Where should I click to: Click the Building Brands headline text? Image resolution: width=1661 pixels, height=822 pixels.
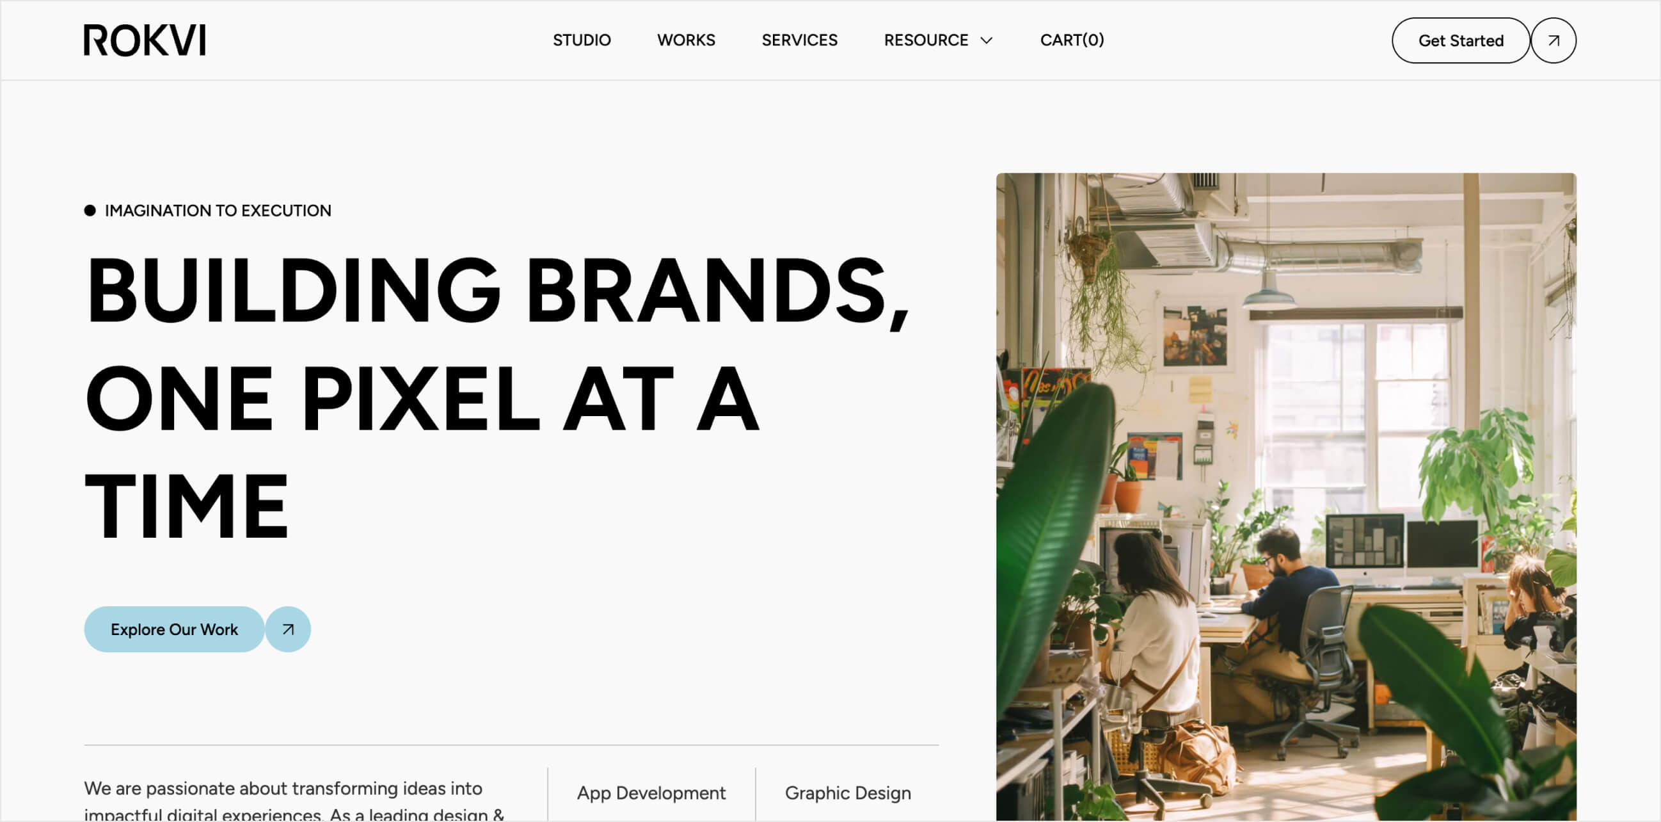point(497,290)
